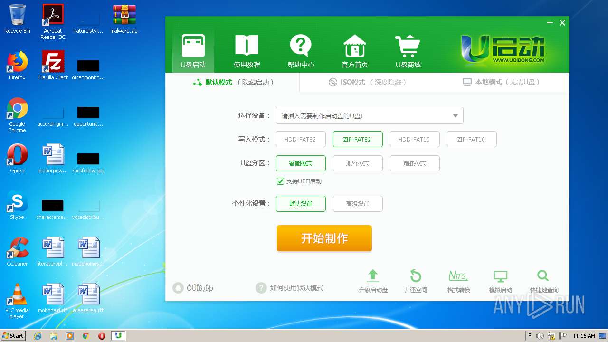Switch to the 默认模式 tab
Image resolution: width=608 pixels, height=342 pixels.
[233, 82]
